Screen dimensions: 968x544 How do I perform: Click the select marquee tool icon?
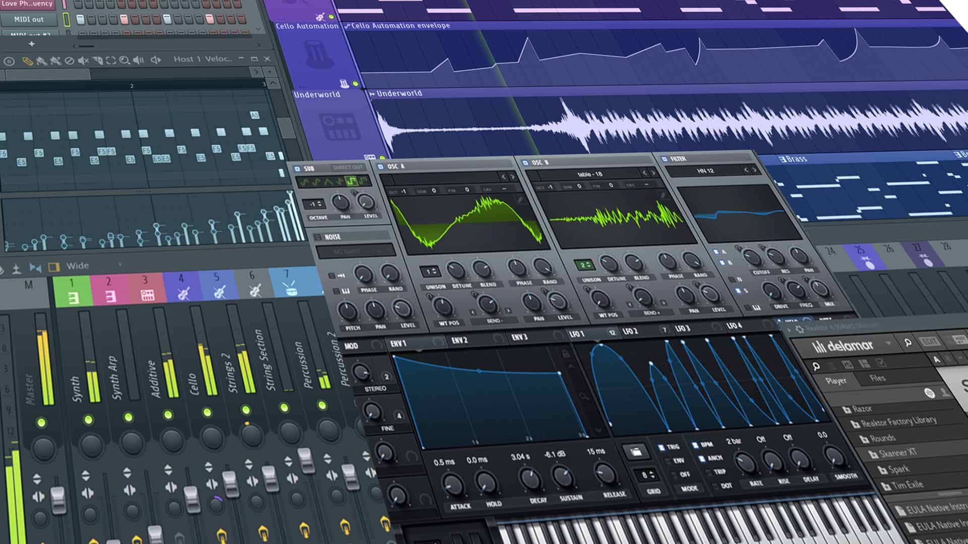coord(111,60)
